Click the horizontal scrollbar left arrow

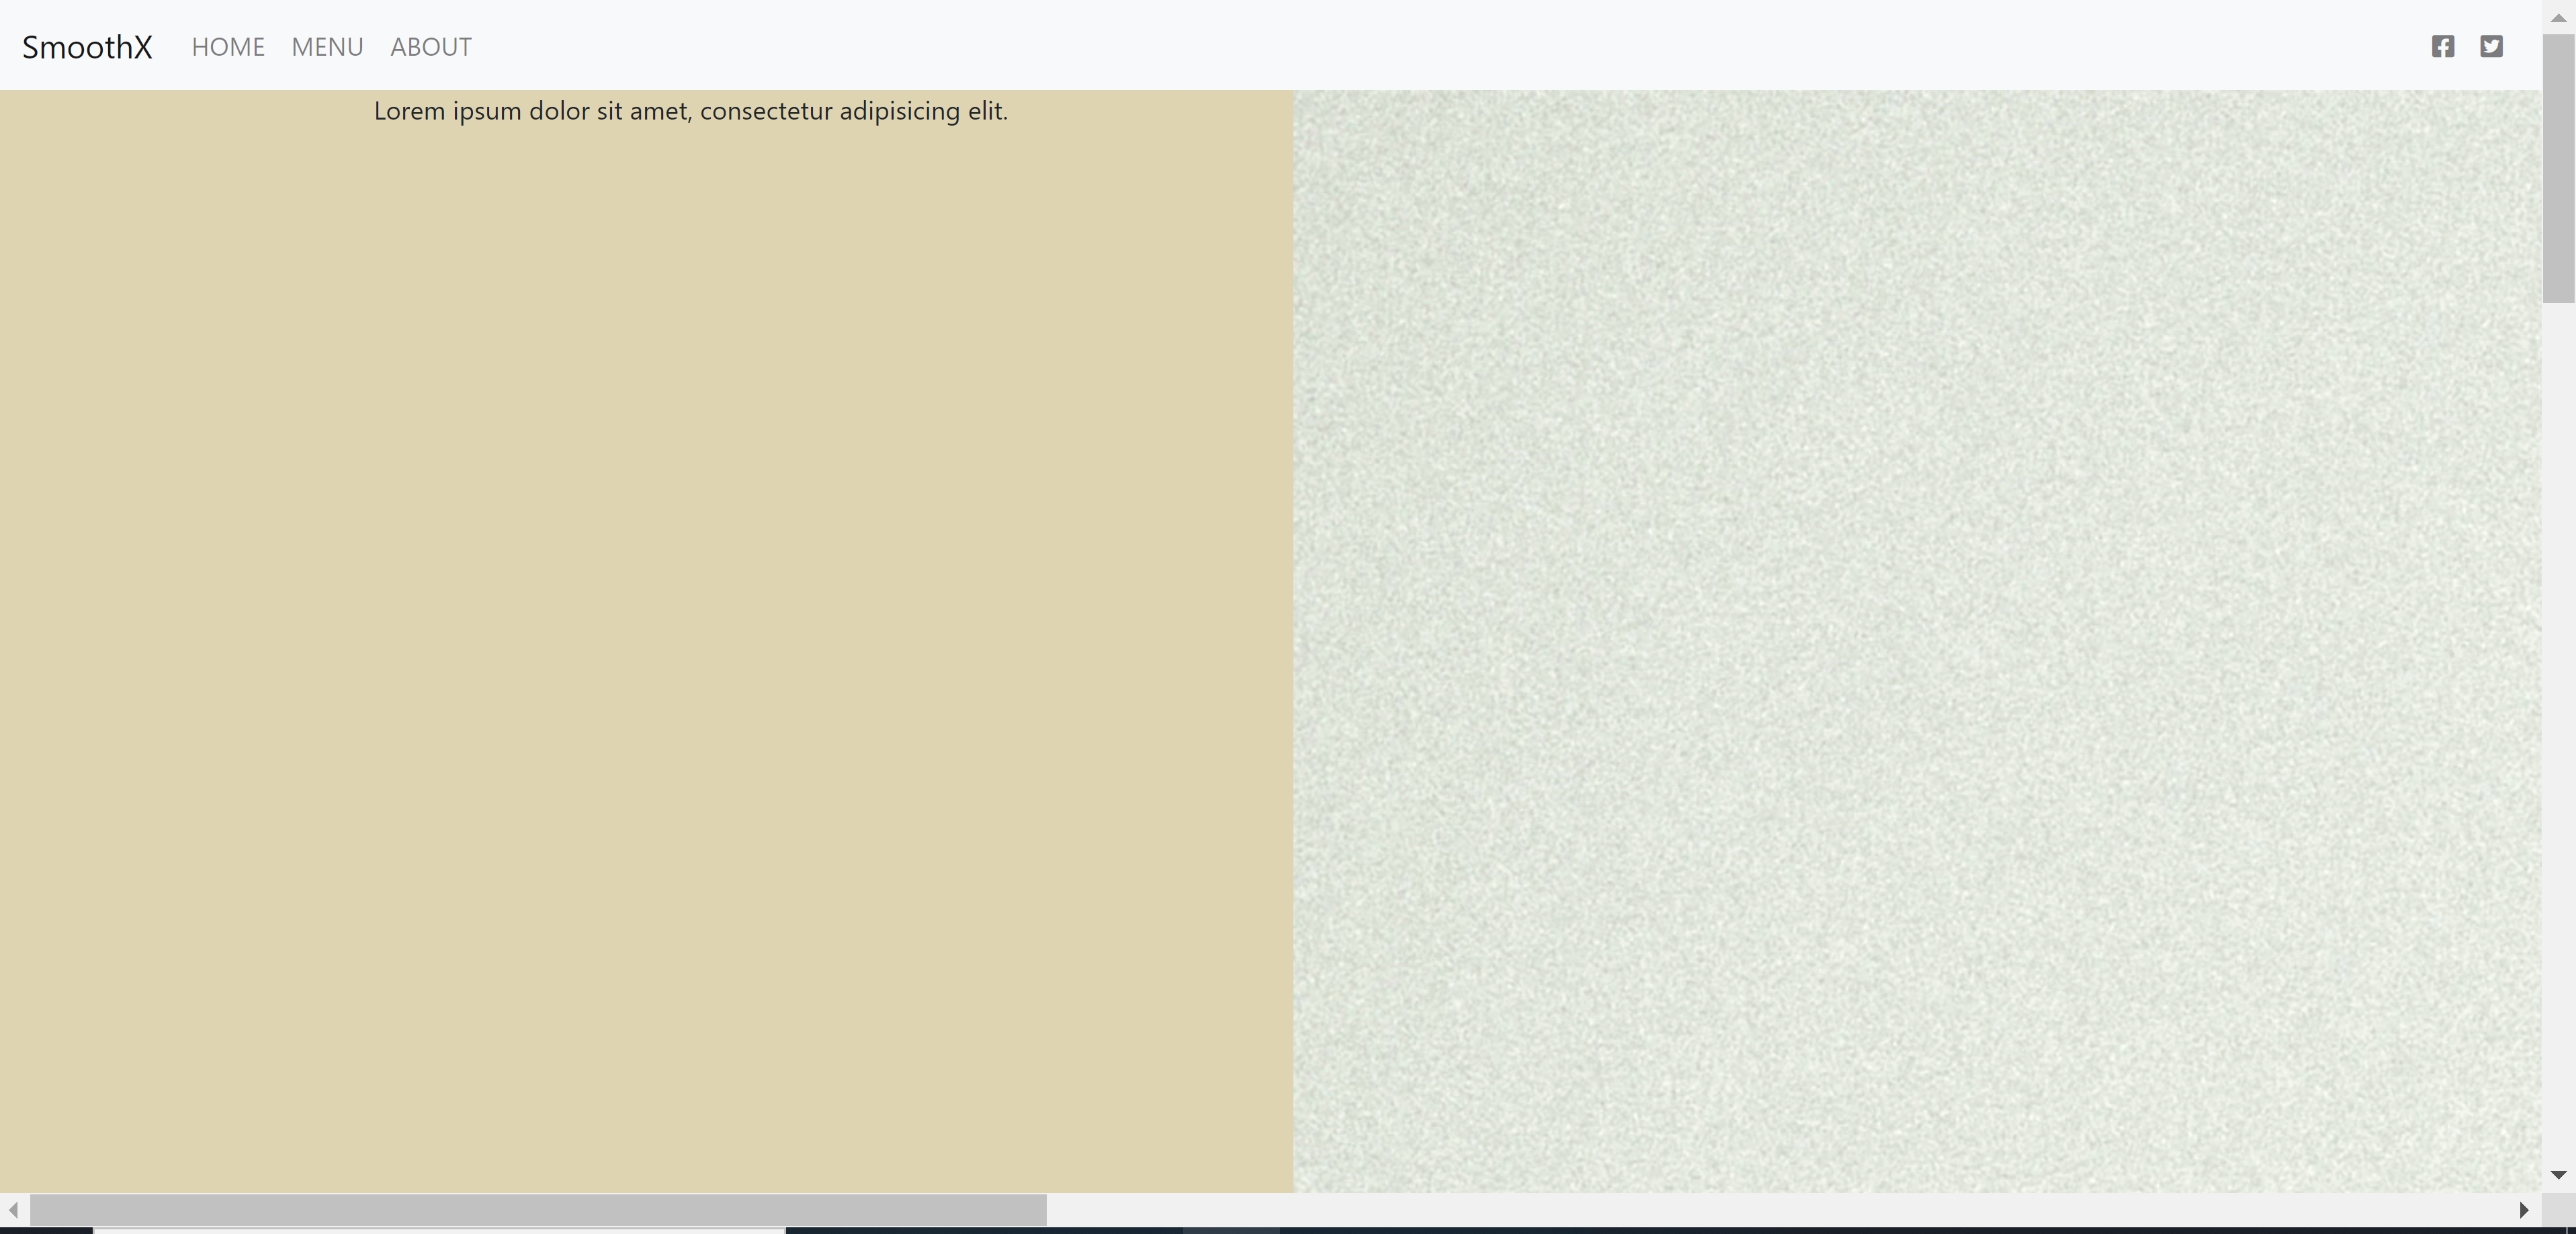click(x=14, y=1210)
